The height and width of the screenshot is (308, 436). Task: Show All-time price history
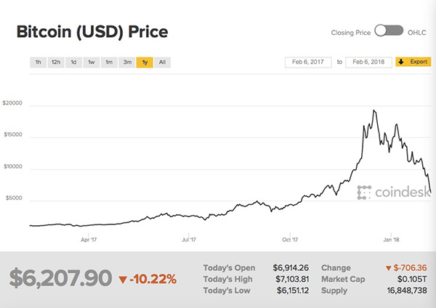[162, 62]
